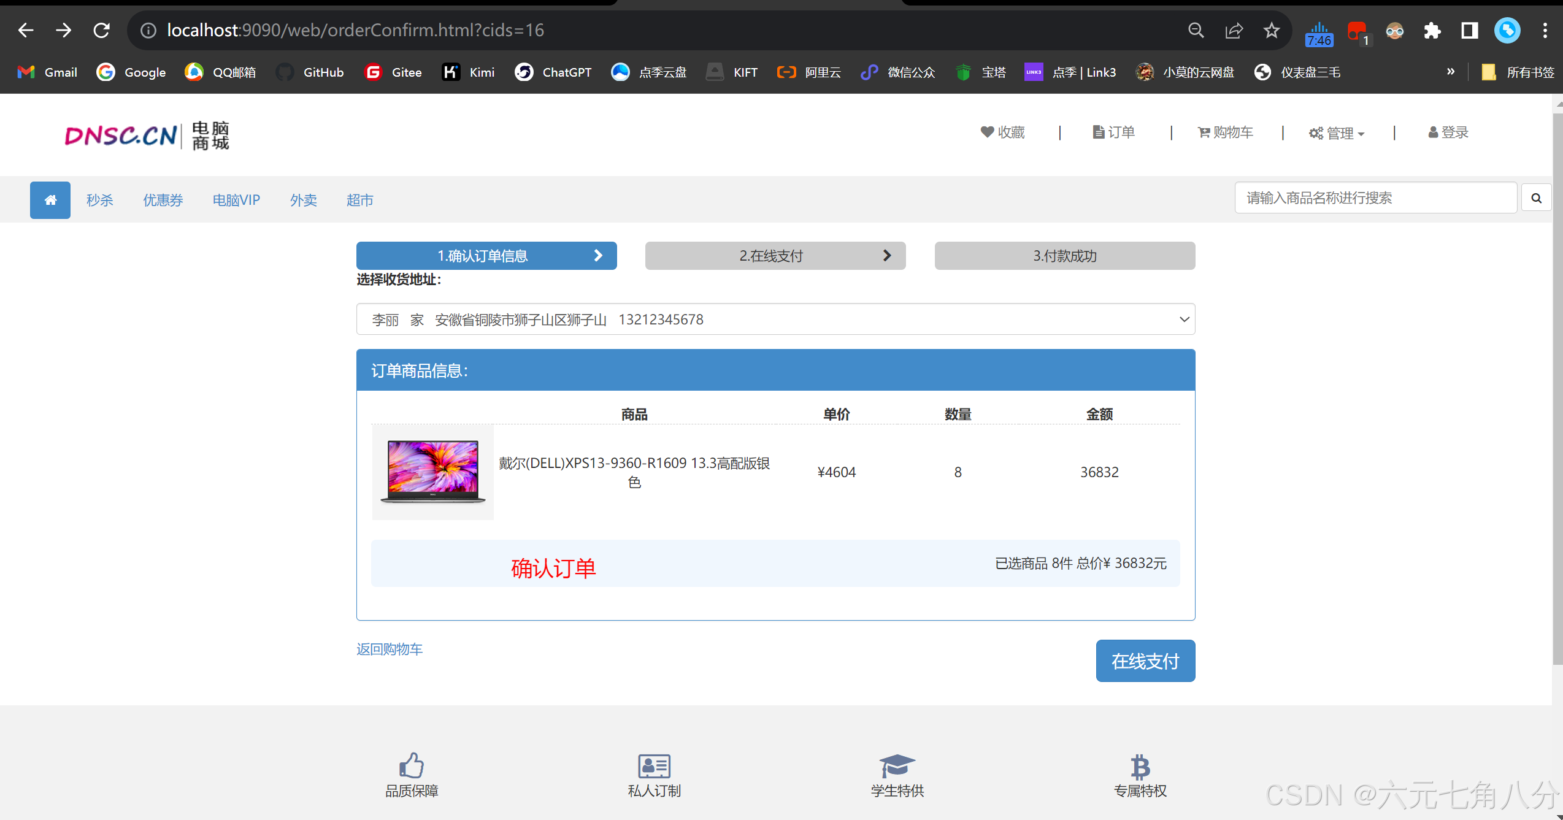Click the Dell XPS13 product thumbnail

(x=433, y=472)
